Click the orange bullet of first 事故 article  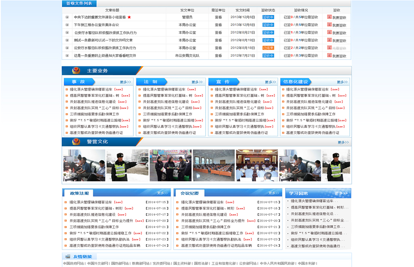(x=66, y=89)
